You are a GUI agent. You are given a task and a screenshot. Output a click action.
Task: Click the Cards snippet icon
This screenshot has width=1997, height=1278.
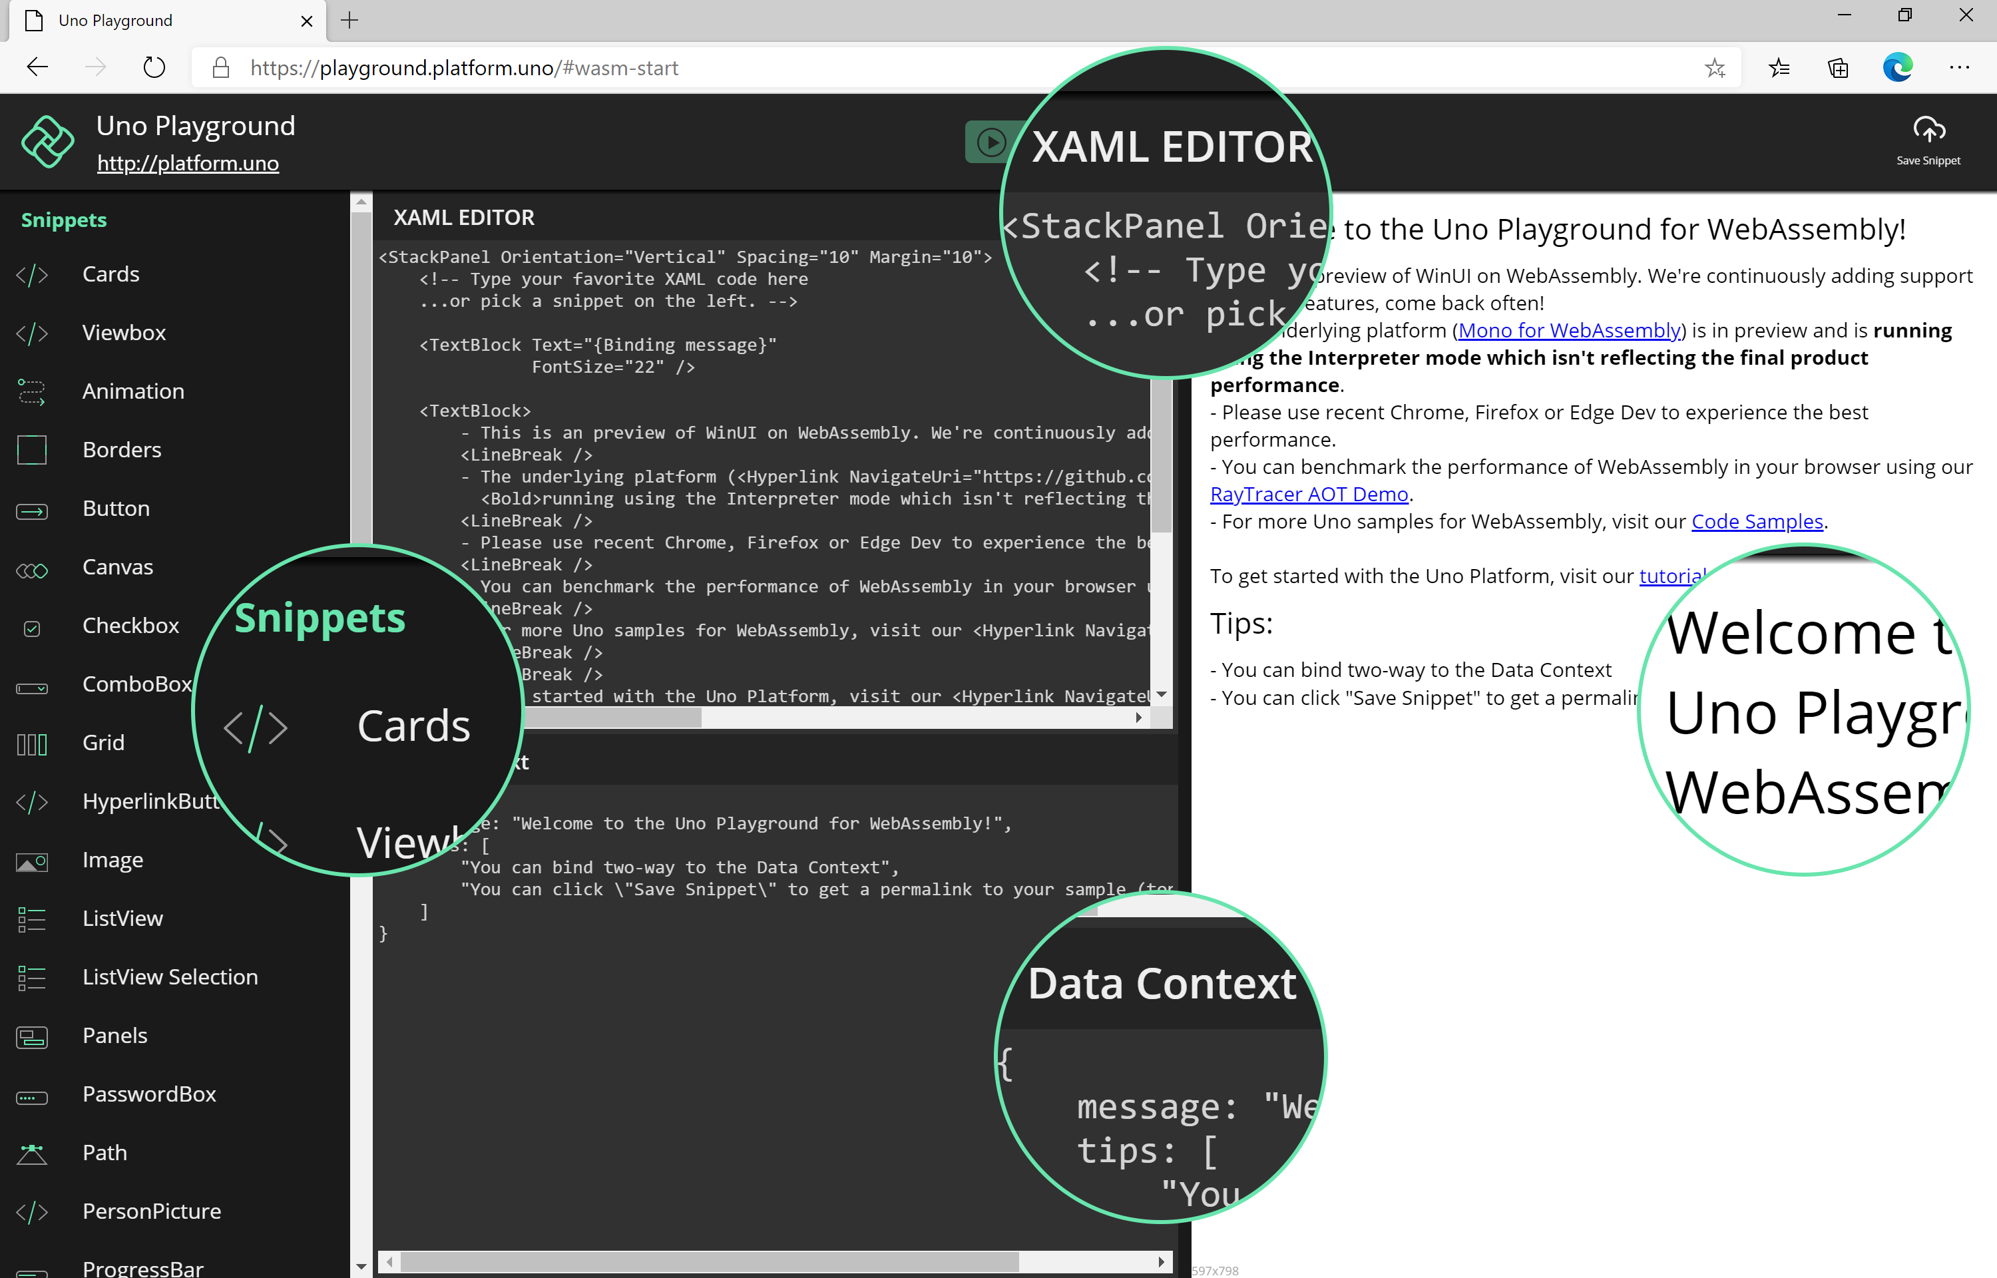click(32, 274)
